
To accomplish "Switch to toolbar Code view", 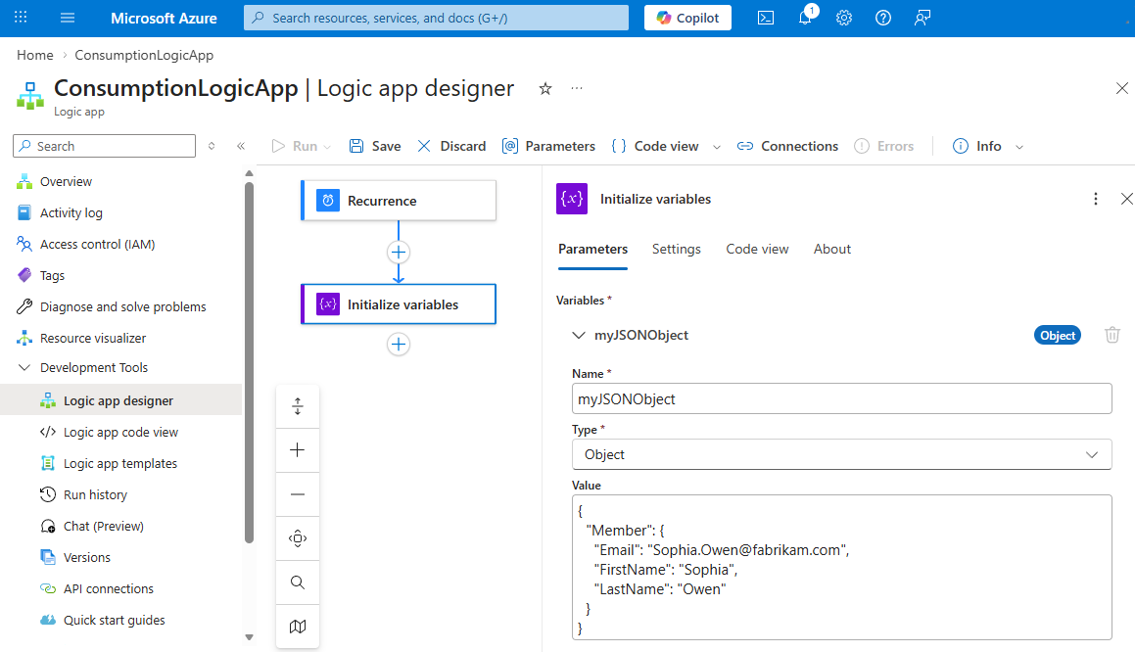I will [655, 146].
